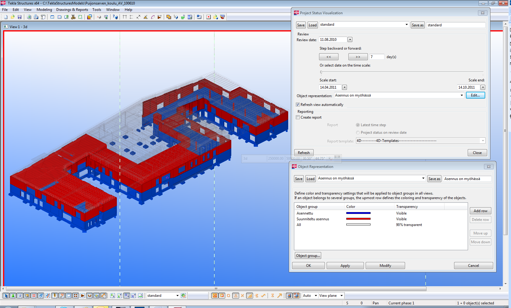Open the File menu
This screenshot has height=308, width=511.
click(5, 10)
